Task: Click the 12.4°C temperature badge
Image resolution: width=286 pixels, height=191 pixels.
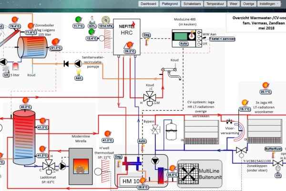Action: click(92, 39)
